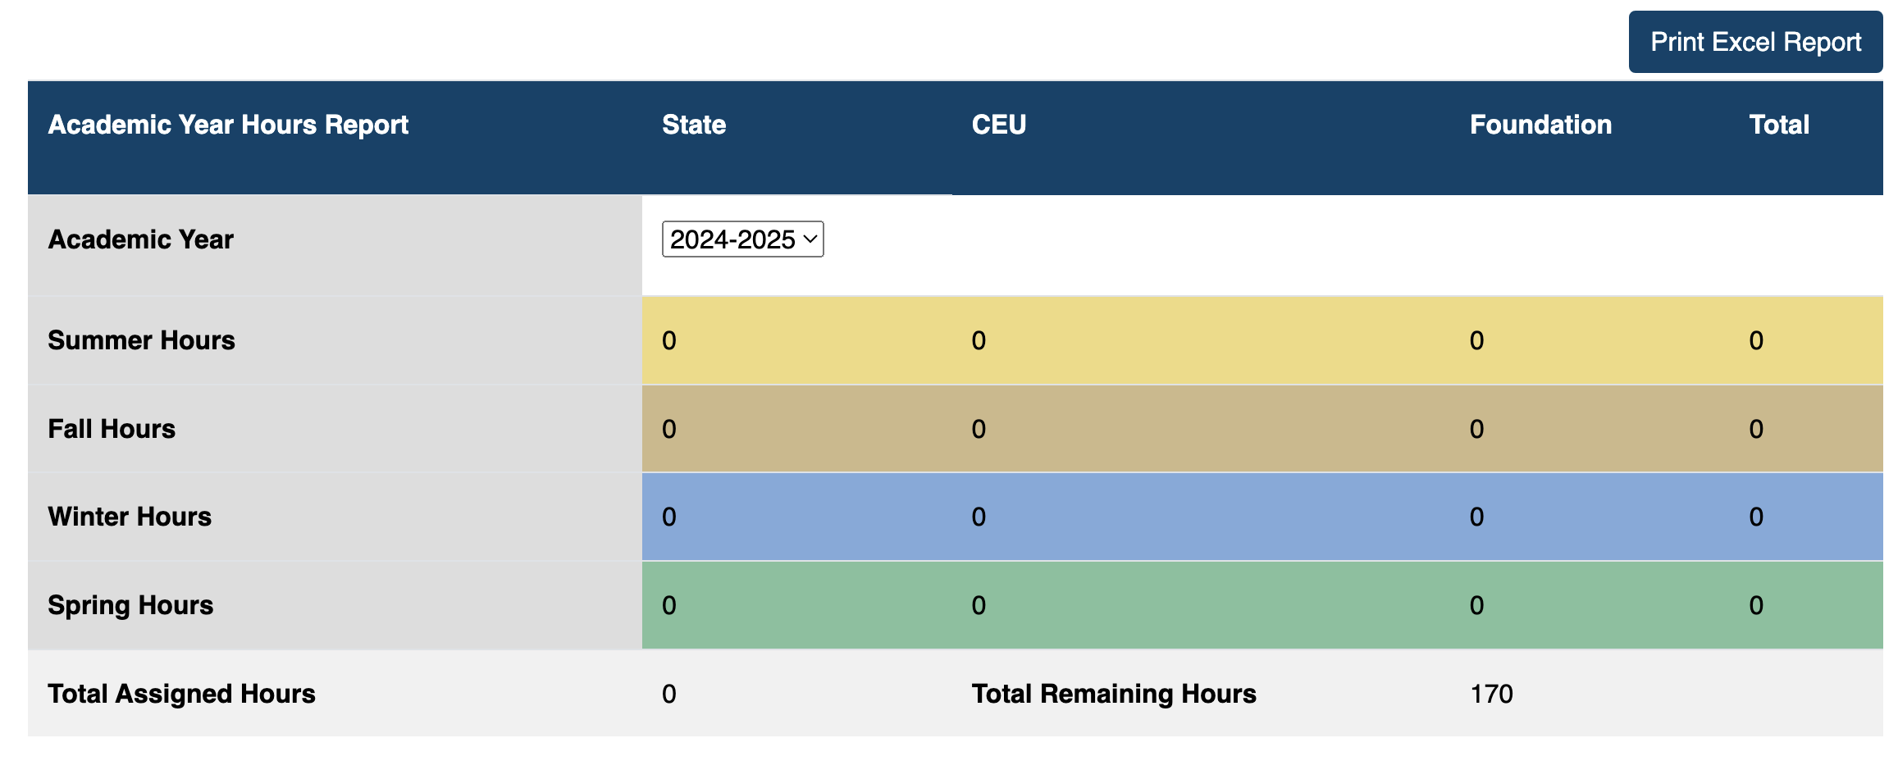Screen dimensions: 1898x779
Task: Select the Spring Hours row label
Action: pos(131,605)
